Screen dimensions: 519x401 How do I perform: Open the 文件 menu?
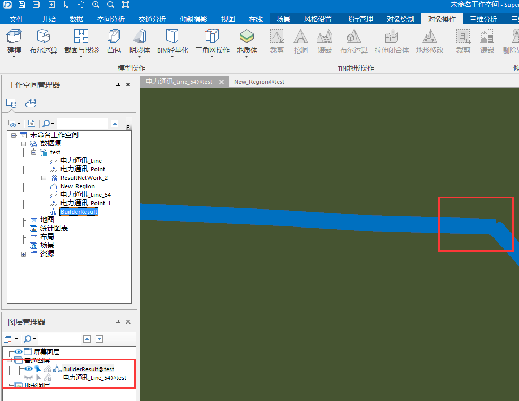16,19
